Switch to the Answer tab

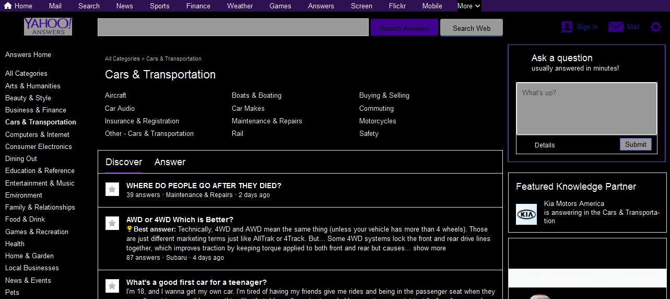pos(170,162)
